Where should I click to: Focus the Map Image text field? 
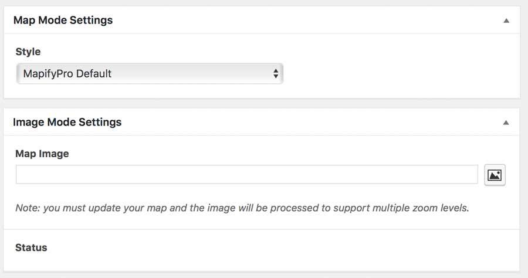pyautogui.click(x=246, y=174)
